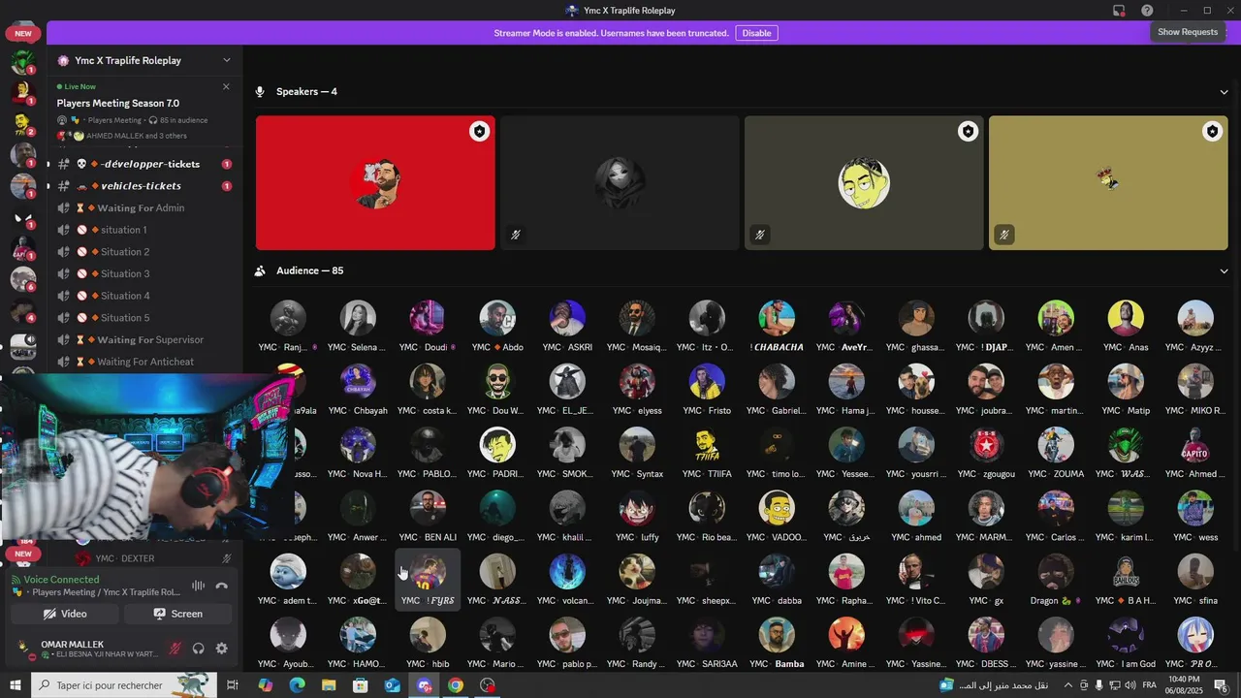
Task: Expand the Ymc X Traplife Roleplay server menu
Action: tap(226, 60)
